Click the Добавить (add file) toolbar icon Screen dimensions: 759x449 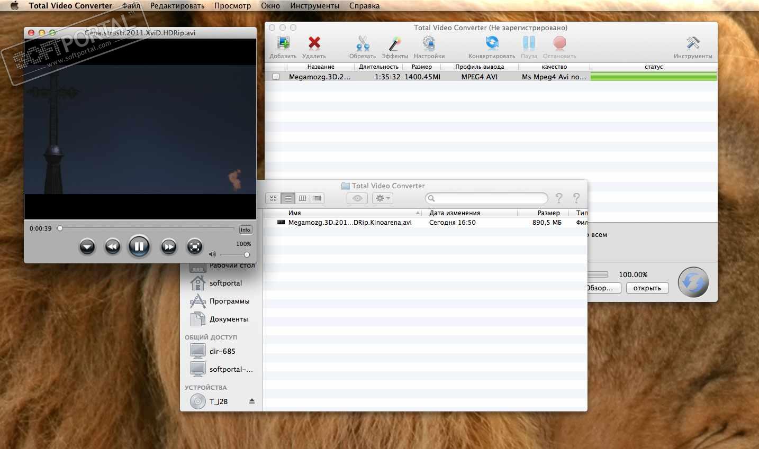pos(283,43)
